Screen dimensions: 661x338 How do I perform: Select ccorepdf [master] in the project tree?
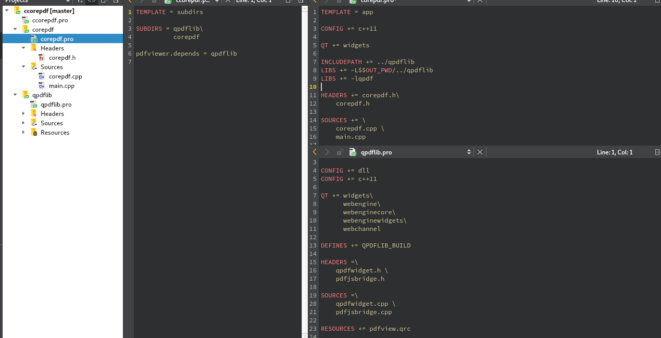[x=49, y=11]
